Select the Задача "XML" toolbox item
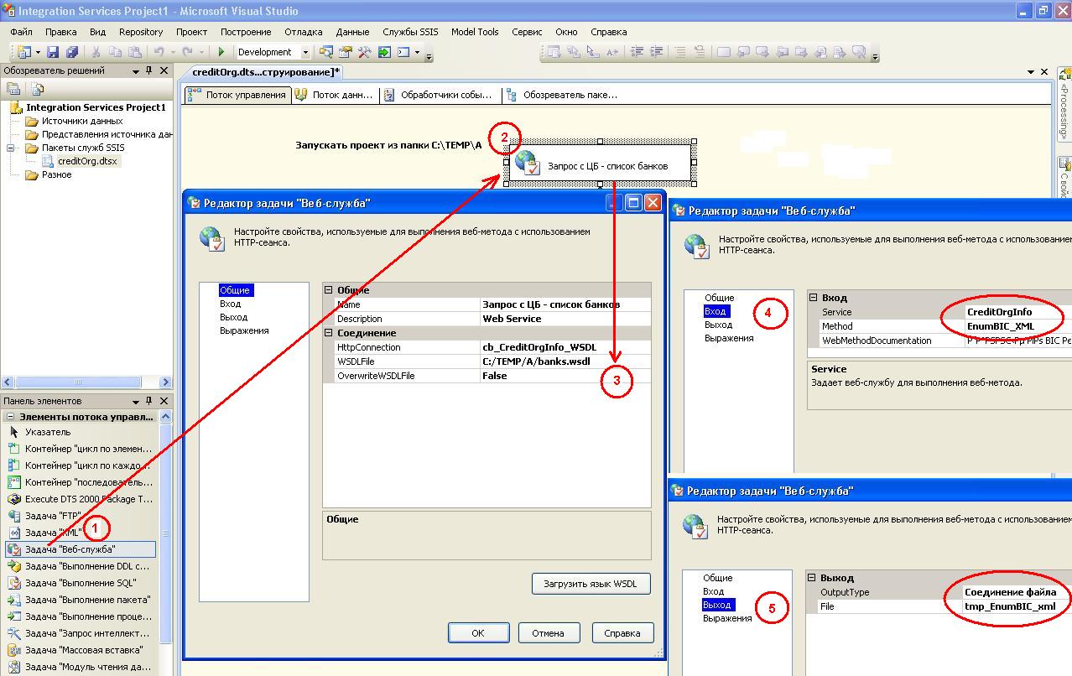Viewport: 1072px width, 676px height. (80, 533)
